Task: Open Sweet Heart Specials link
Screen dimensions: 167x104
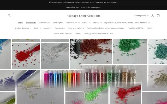Action: (63, 34)
